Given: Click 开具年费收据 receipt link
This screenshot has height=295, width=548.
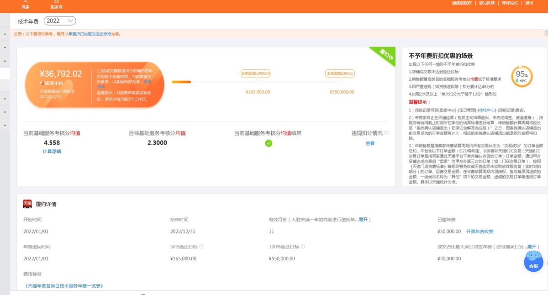Looking at the screenshot, I should coord(479,232).
